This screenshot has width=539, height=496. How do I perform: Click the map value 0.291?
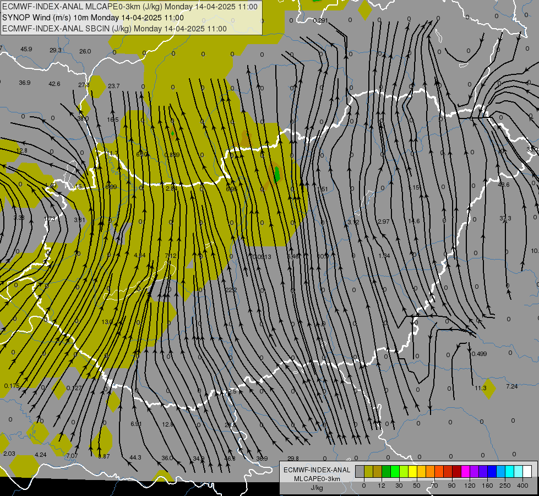pyautogui.click(x=320, y=20)
